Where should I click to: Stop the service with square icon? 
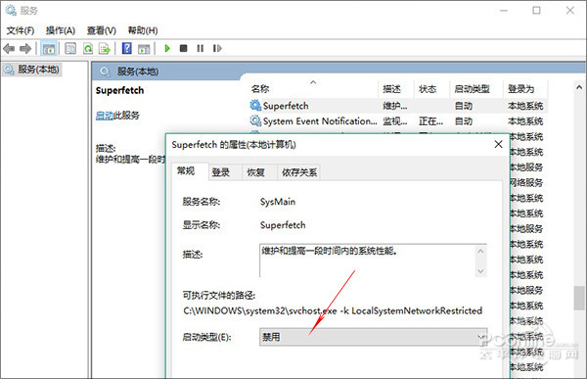pyautogui.click(x=184, y=48)
